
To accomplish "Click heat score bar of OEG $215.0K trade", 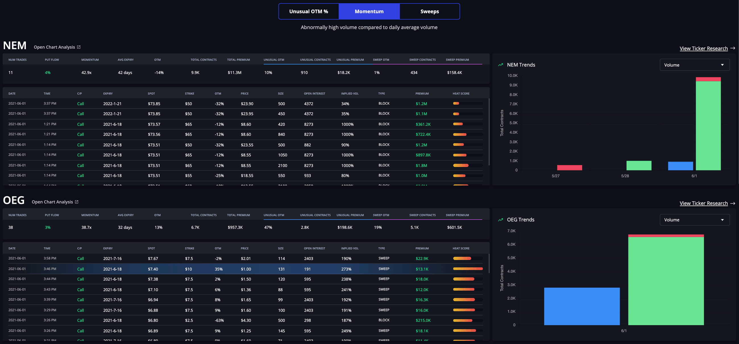I will click(468, 320).
